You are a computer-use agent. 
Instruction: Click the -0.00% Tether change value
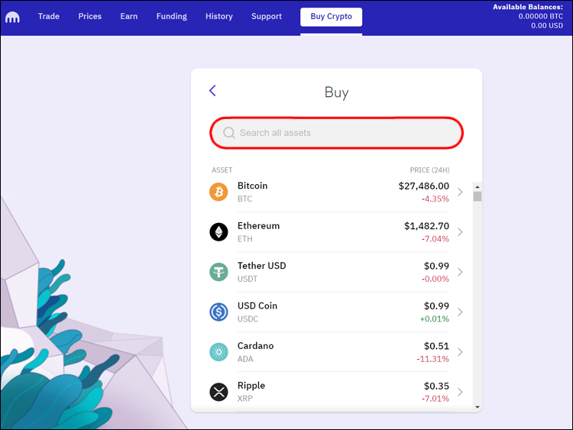(x=435, y=279)
